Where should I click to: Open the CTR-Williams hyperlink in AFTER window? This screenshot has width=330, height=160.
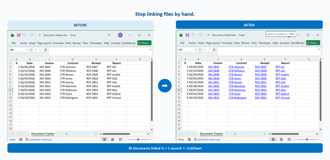point(236,70)
